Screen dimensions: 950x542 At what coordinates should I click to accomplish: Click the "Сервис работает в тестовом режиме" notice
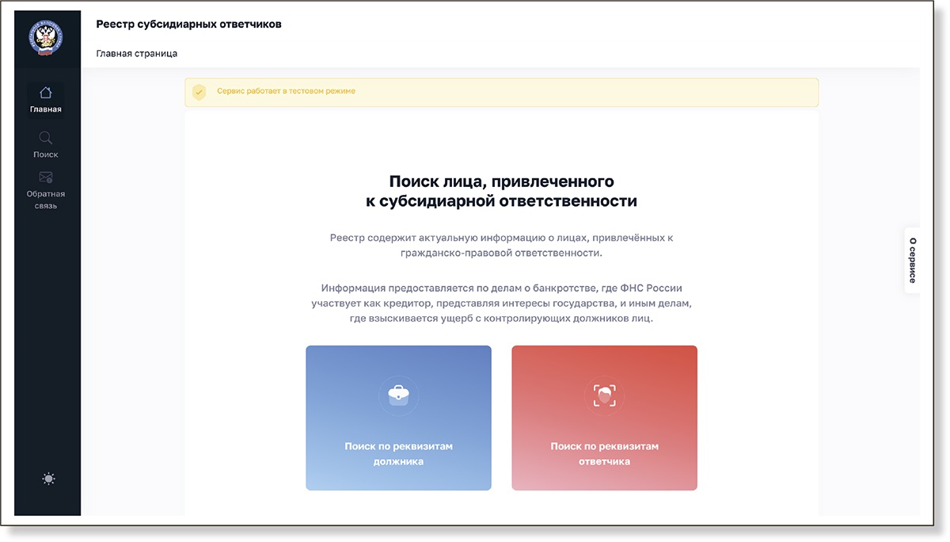[x=286, y=91]
